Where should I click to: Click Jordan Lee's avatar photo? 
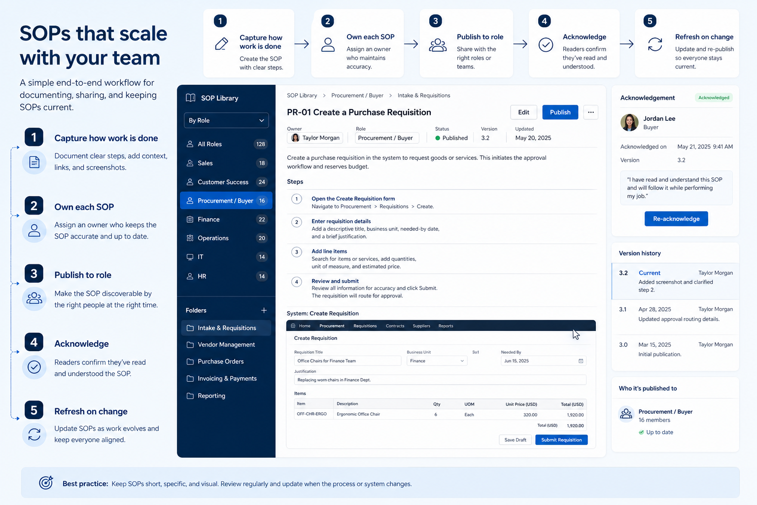[629, 122]
